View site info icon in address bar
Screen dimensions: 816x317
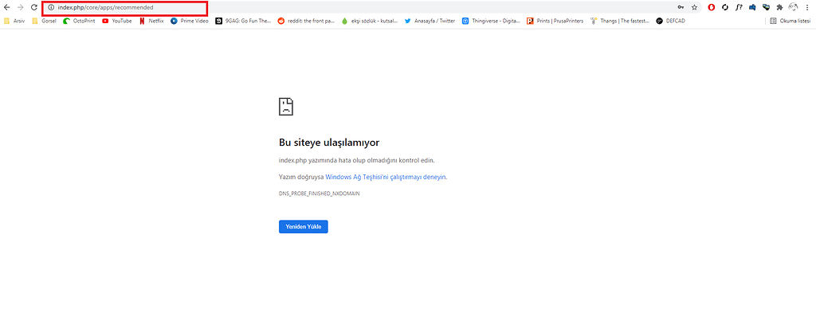(51, 8)
